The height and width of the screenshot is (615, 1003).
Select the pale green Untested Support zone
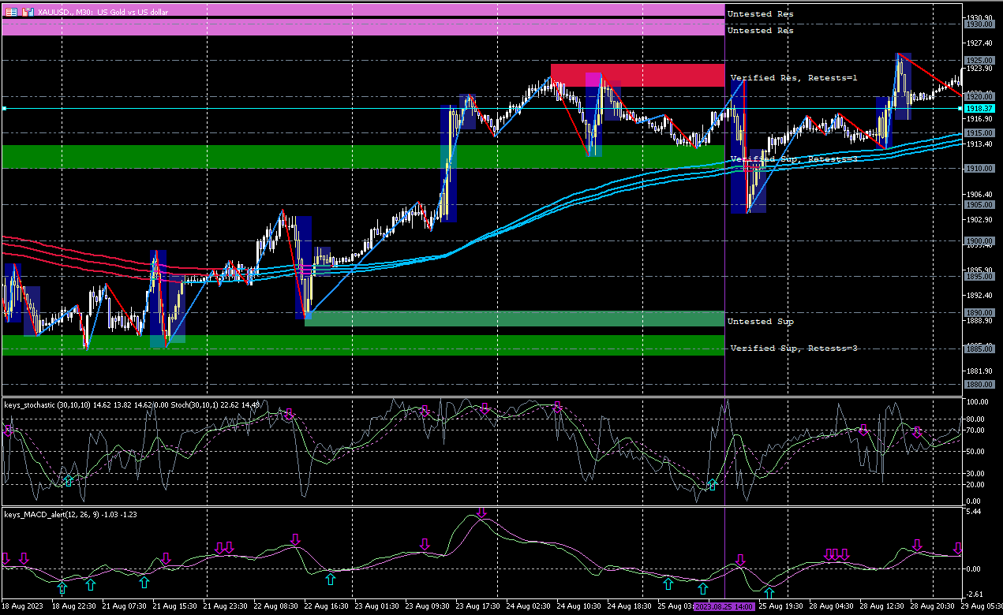click(x=515, y=319)
